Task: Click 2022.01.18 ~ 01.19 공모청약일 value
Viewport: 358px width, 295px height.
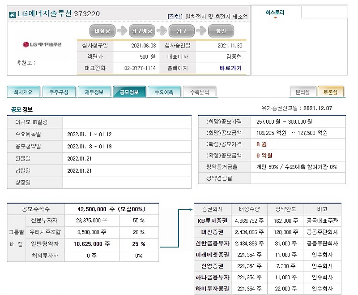Action: pyautogui.click(x=89, y=147)
